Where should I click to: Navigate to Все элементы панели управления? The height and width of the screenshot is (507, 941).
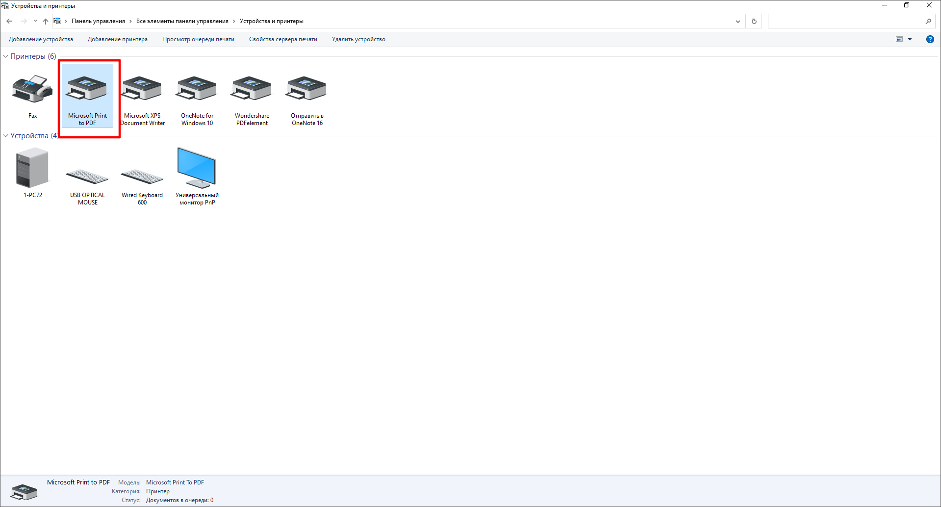182,21
